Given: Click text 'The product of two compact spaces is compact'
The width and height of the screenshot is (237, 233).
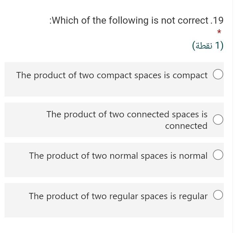Looking at the screenshot, I should tap(112, 75).
